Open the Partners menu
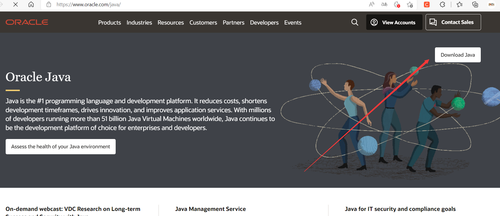The image size is (500, 216). (233, 23)
